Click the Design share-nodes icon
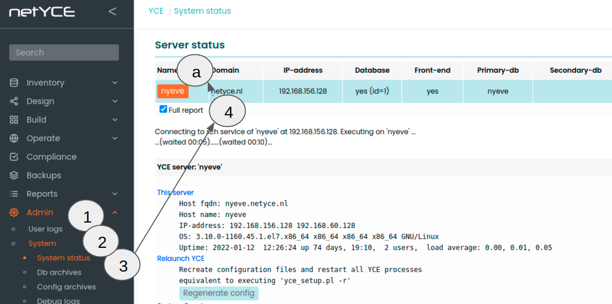612x304 pixels. (x=14, y=101)
